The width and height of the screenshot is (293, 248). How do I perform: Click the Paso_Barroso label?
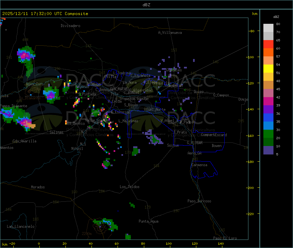[199, 201]
